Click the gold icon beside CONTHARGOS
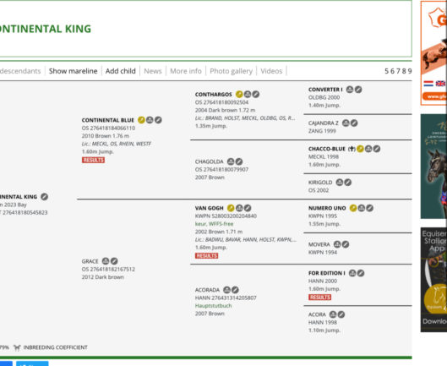This screenshot has width=447, height=366. (239, 94)
